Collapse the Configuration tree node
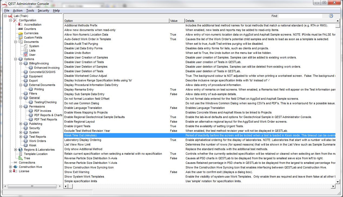This screenshot has width=343, height=197. click(11, 20)
